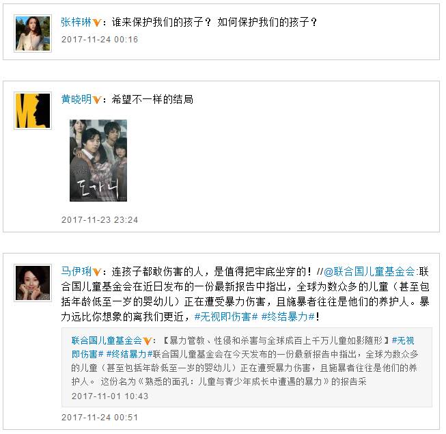Click the verified V badge beside 马伊琍

97,272
